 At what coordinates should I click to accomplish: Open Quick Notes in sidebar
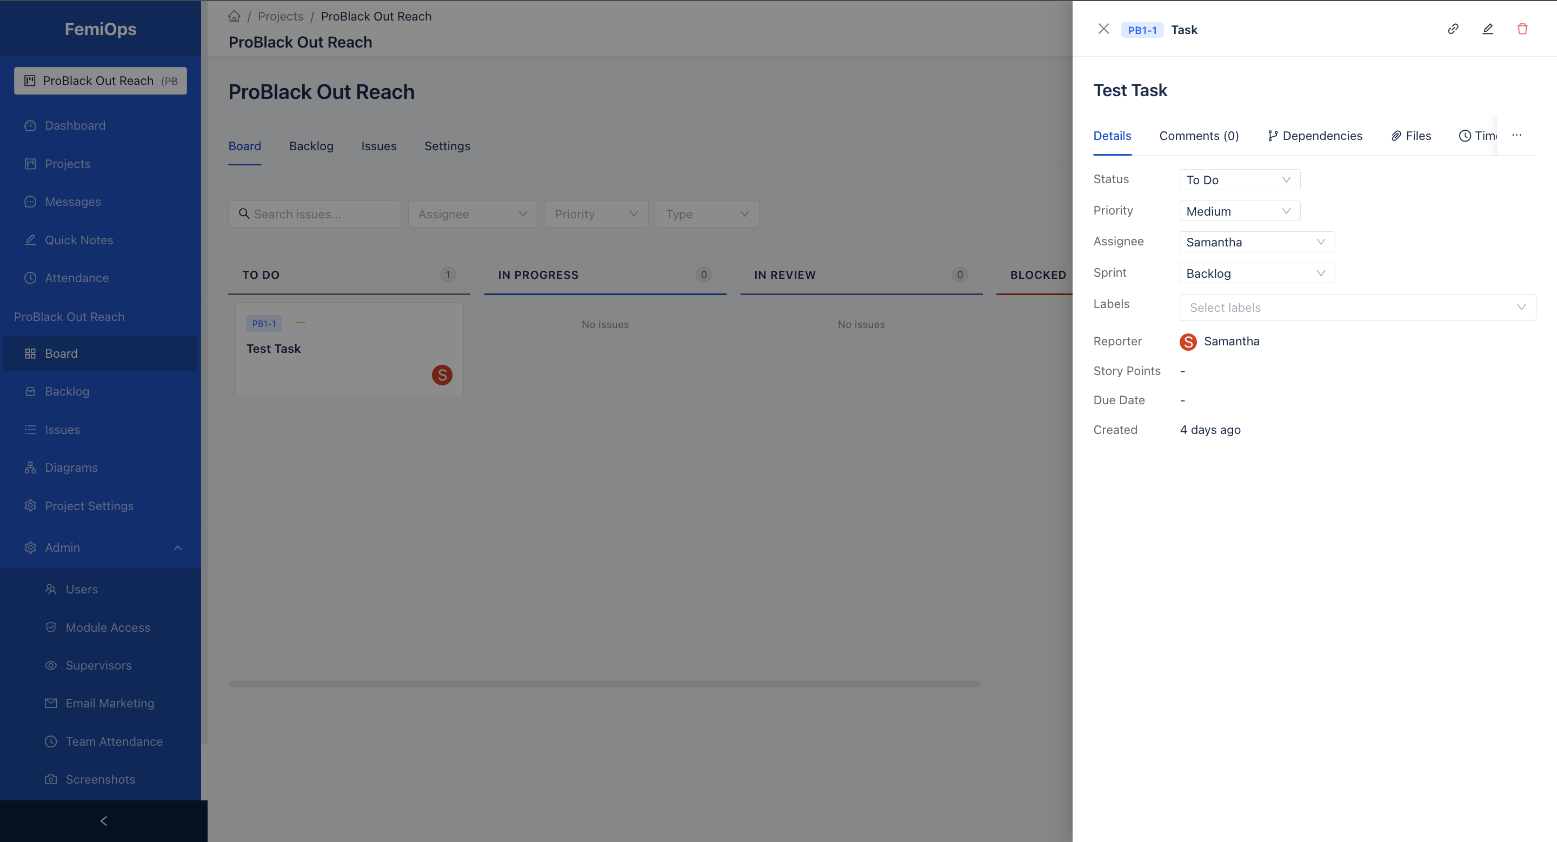point(78,240)
